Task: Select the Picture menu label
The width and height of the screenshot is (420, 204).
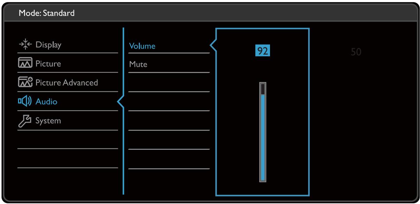Action: [x=48, y=64]
